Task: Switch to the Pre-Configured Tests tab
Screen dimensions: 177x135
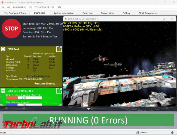Action: 15,13
